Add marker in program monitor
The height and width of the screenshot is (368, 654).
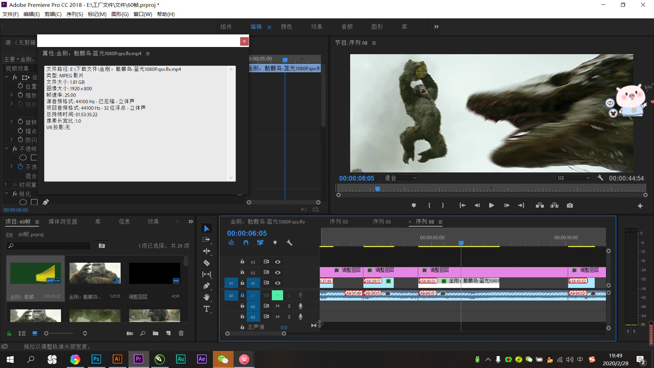point(414,205)
